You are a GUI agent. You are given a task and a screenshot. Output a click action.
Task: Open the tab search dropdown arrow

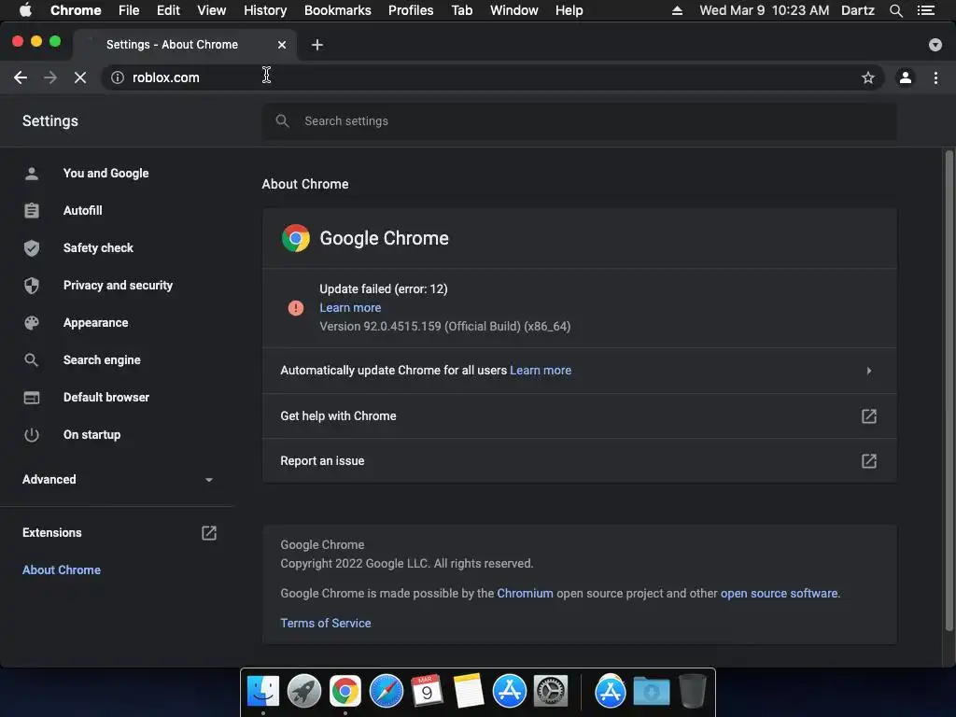pos(935,45)
